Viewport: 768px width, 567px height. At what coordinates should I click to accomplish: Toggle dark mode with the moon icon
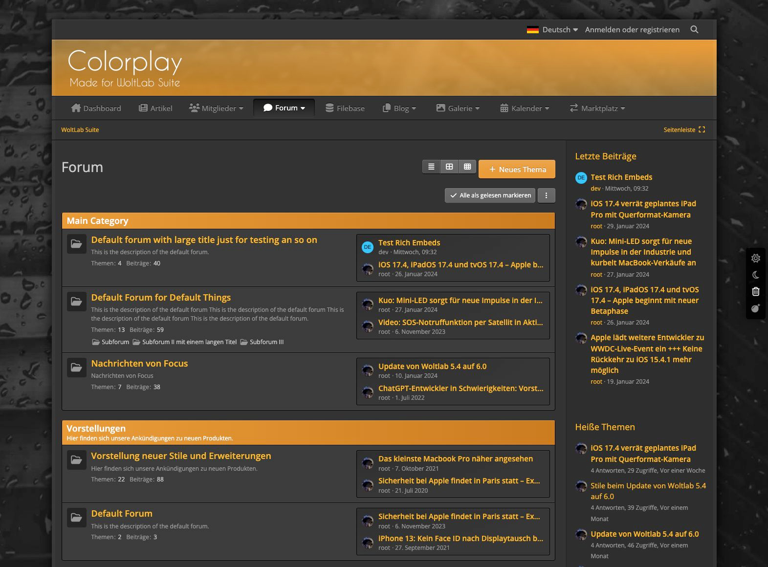pos(755,275)
